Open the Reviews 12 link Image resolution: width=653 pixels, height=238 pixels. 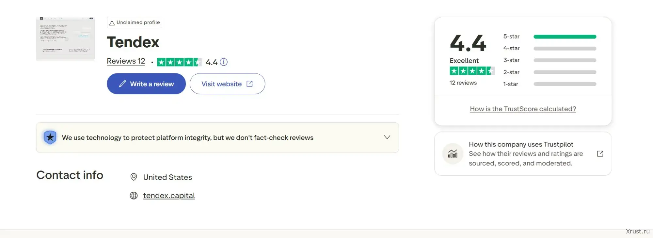pyautogui.click(x=126, y=61)
